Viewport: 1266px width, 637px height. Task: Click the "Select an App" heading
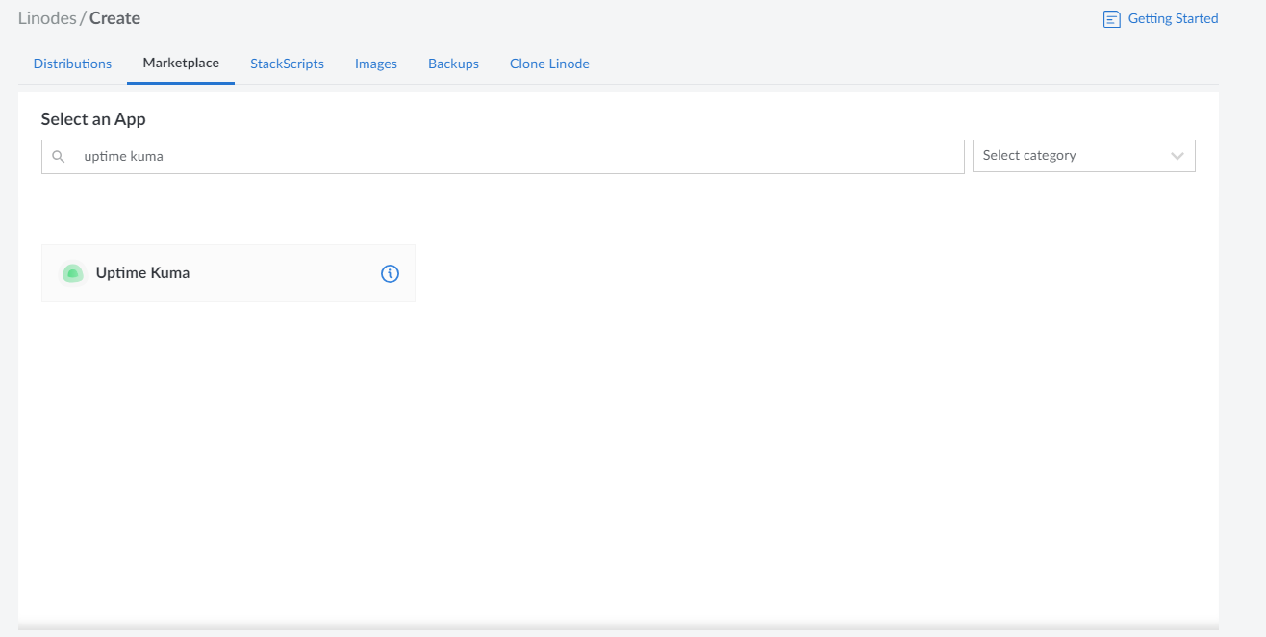click(93, 119)
